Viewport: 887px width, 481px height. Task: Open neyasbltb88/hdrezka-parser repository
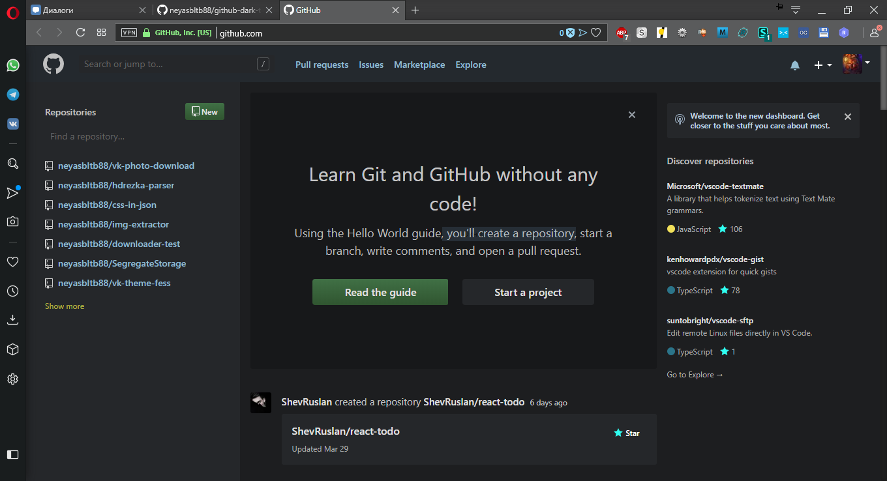116,185
